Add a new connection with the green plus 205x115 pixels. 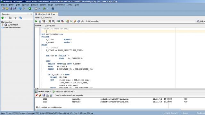click(3, 18)
